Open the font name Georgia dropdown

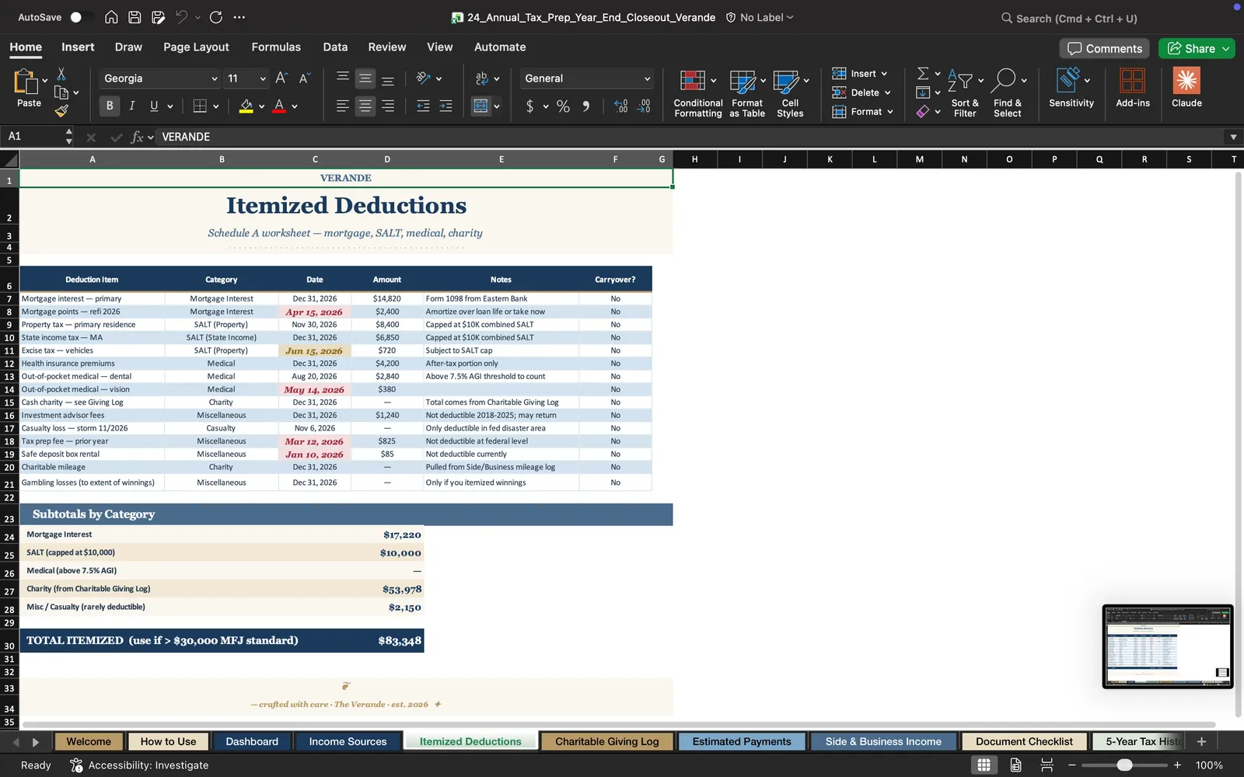(215, 78)
